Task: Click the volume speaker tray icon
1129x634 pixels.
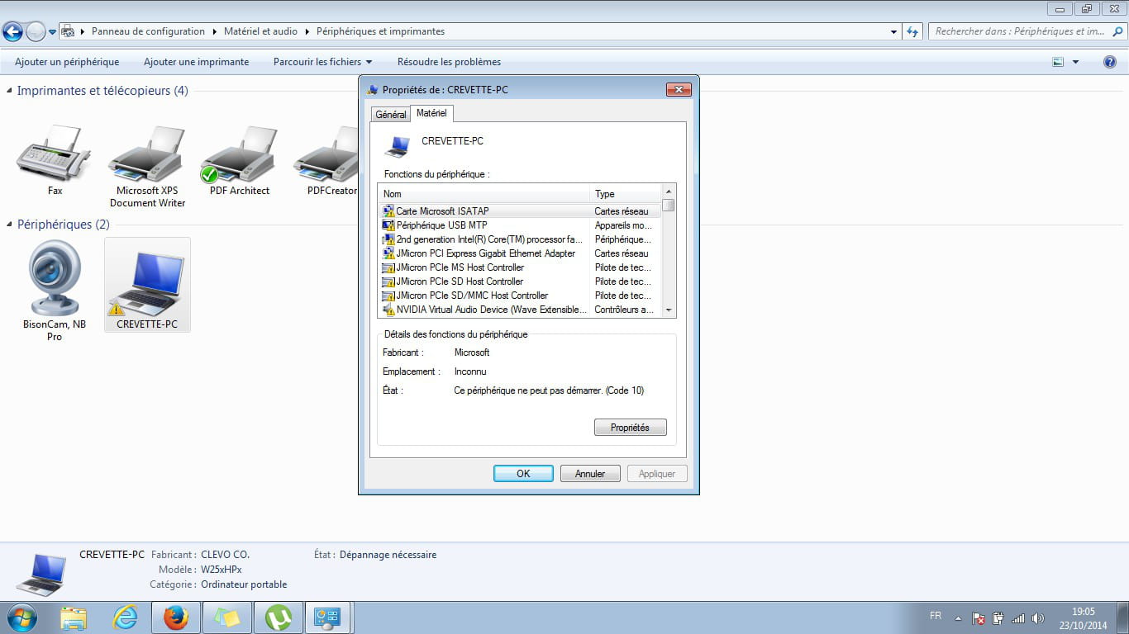Action: point(1038,617)
